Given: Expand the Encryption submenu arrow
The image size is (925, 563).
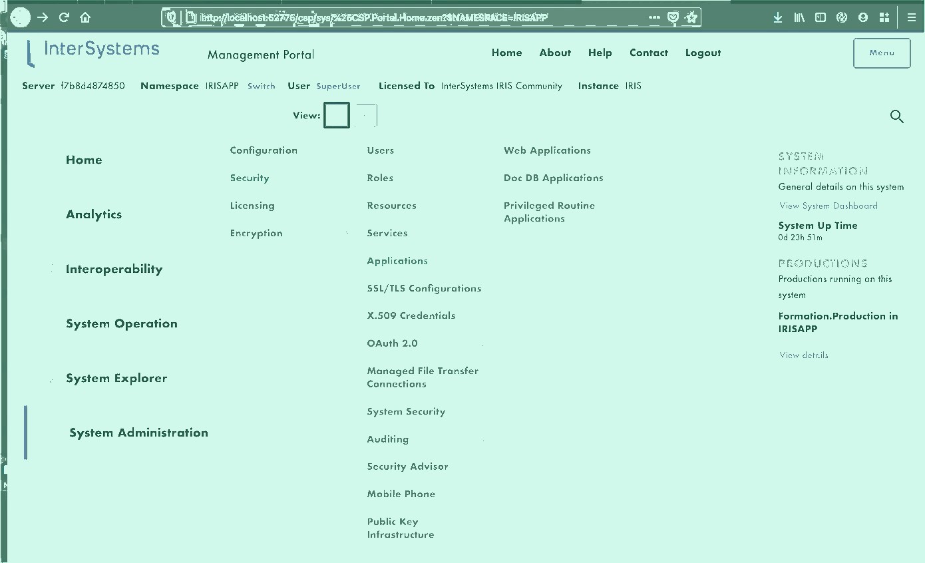Looking at the screenshot, I should (x=347, y=234).
